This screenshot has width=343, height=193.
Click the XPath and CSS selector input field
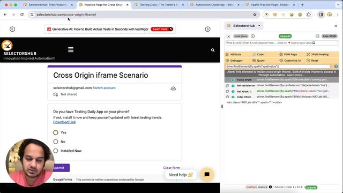click(282, 43)
